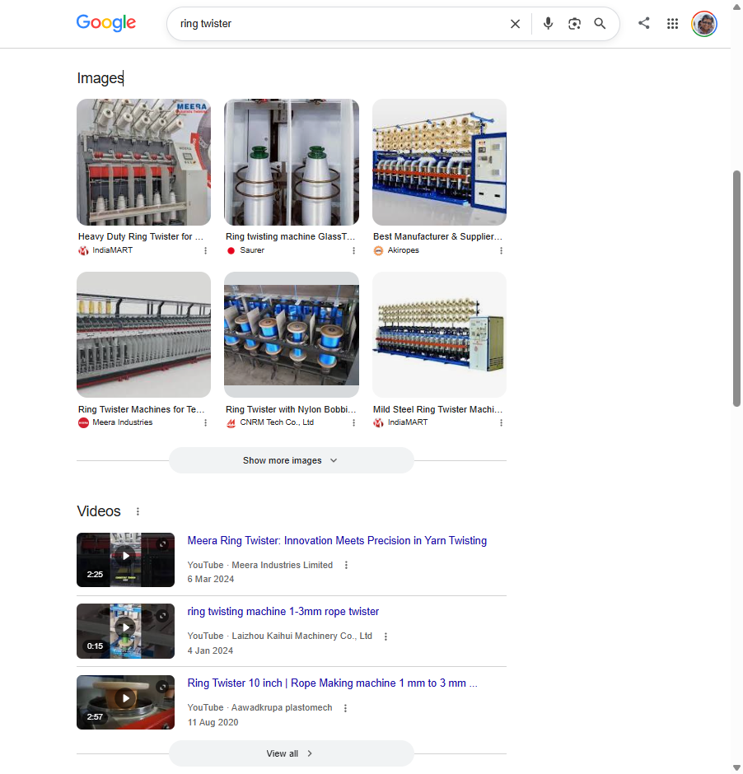The height and width of the screenshot is (774, 743).
Task: Start voice search with the microphone icon
Action: coord(548,23)
